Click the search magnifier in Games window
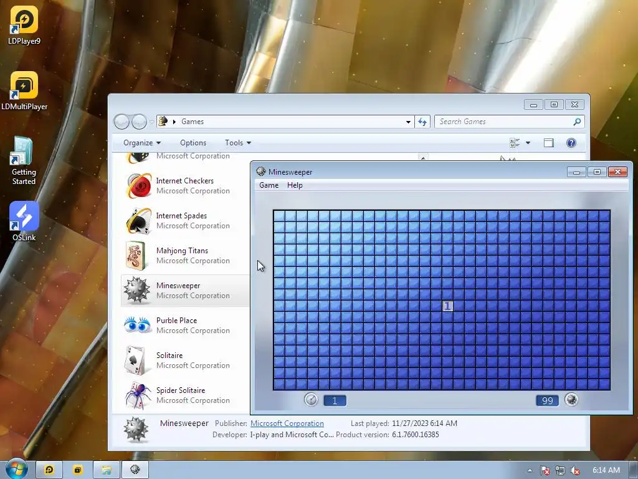The image size is (638, 479). [577, 122]
